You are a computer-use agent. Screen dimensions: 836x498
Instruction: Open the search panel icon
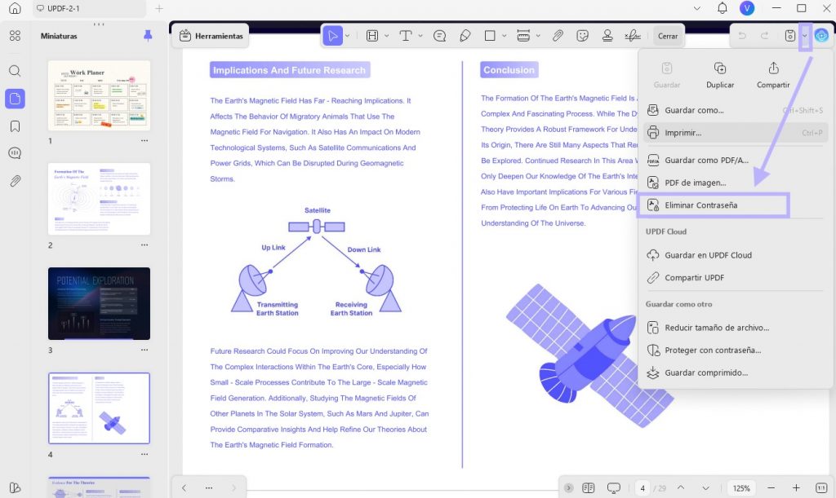tap(15, 71)
